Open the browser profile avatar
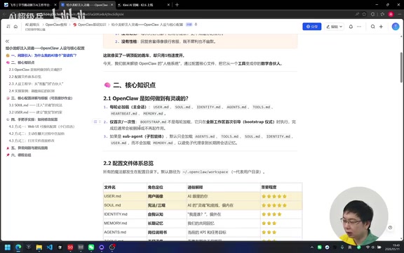 [x=391, y=14]
